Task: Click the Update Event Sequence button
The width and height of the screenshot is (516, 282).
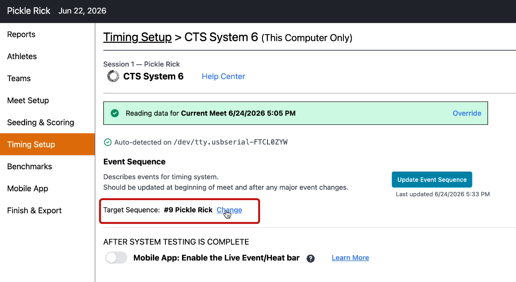Action: [x=432, y=180]
